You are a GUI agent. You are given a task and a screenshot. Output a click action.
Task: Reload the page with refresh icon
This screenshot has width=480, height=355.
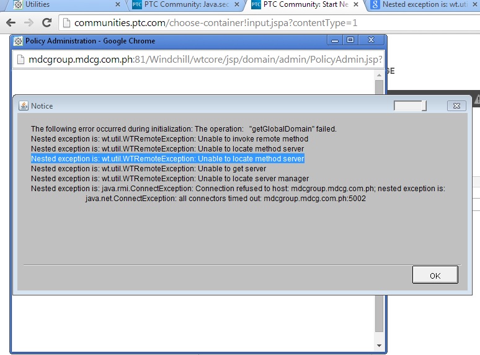47,23
